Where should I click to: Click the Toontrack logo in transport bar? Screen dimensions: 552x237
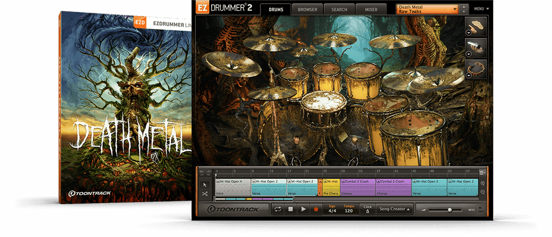[233, 209]
